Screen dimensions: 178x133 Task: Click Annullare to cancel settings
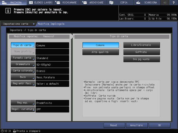coord(137,125)
